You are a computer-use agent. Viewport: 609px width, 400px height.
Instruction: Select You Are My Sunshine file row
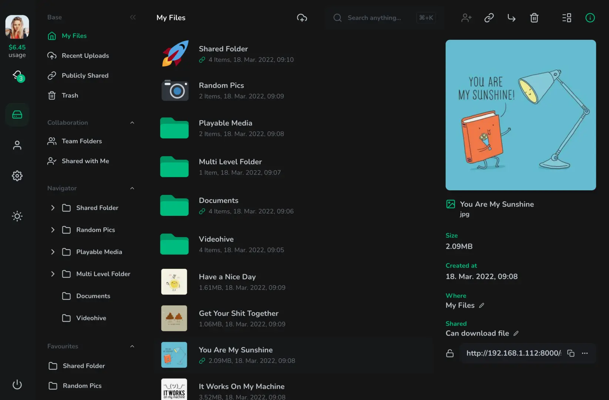(x=294, y=355)
